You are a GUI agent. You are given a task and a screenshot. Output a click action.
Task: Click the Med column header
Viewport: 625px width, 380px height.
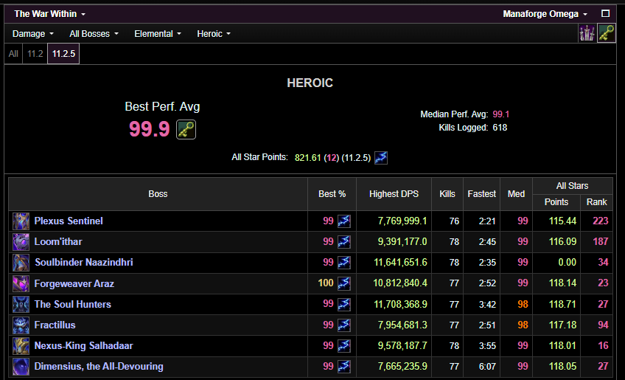click(x=516, y=194)
